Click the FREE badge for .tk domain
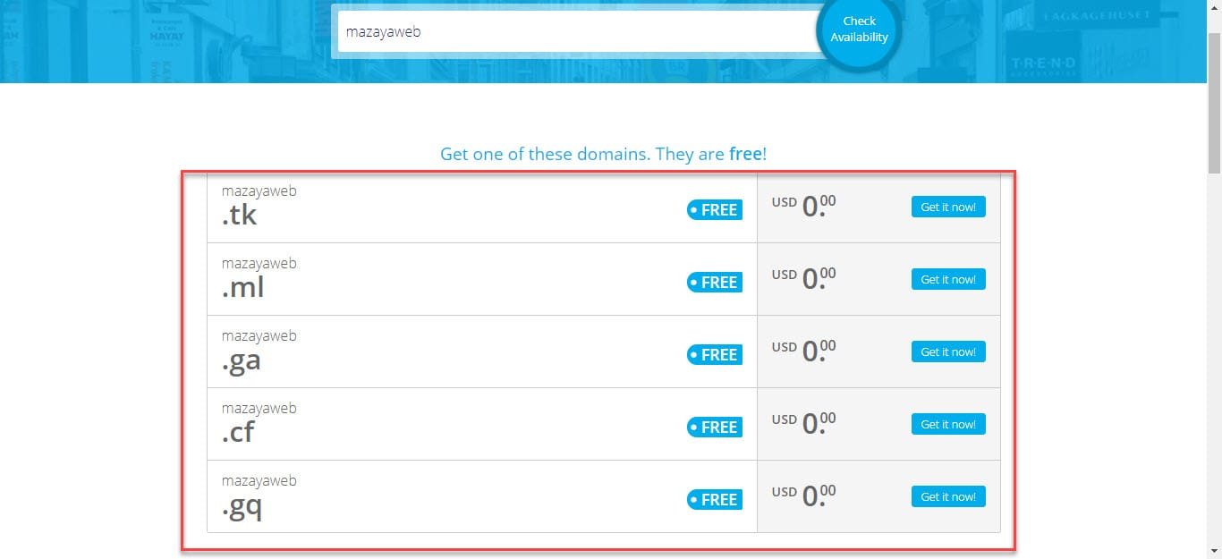Image resolution: width=1222 pixels, height=559 pixels. pyautogui.click(x=714, y=210)
